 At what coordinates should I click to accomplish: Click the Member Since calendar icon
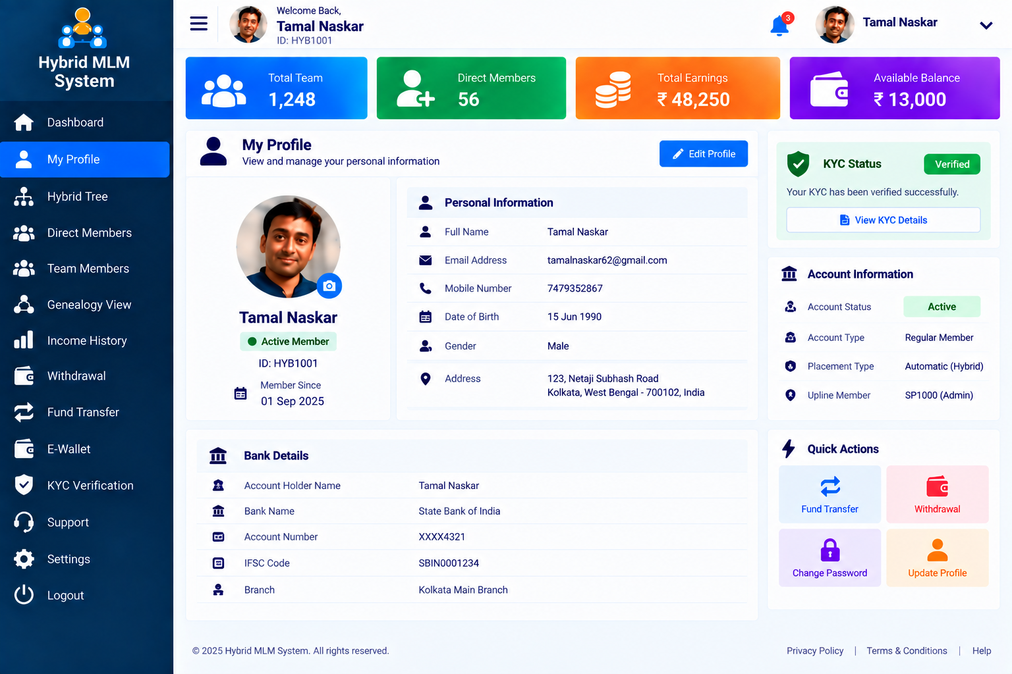240,394
